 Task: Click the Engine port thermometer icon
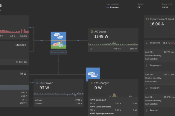click(147, 65)
